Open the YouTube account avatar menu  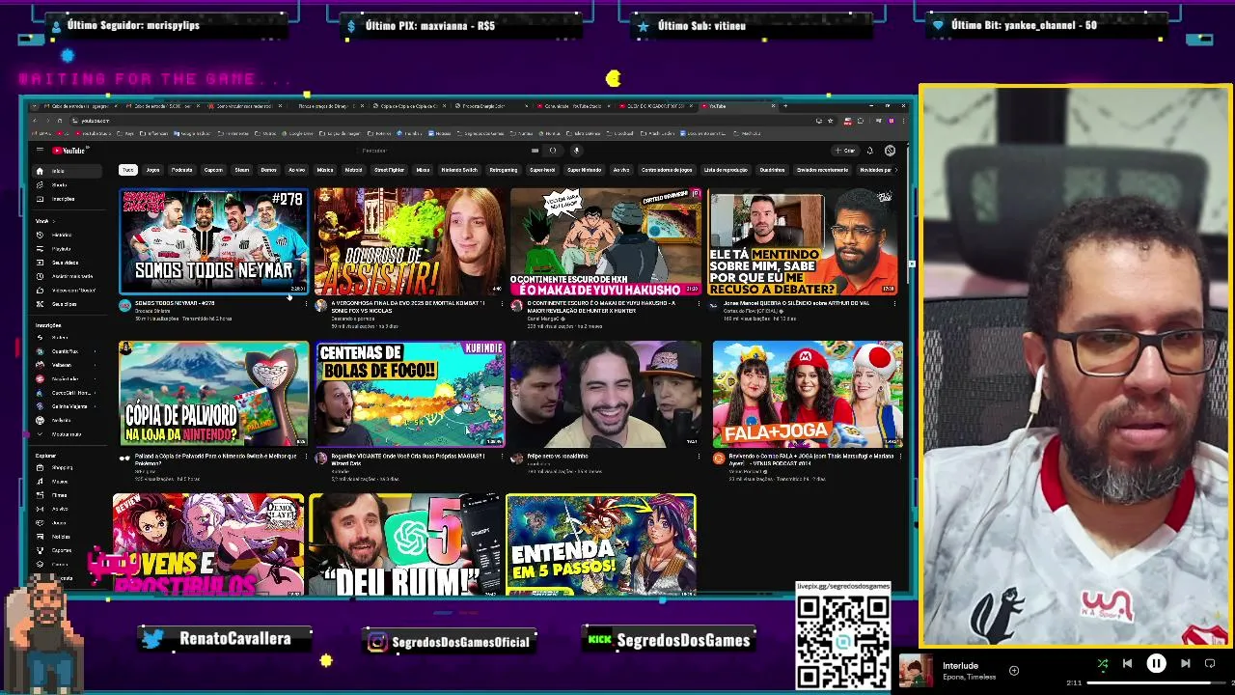[890, 151]
